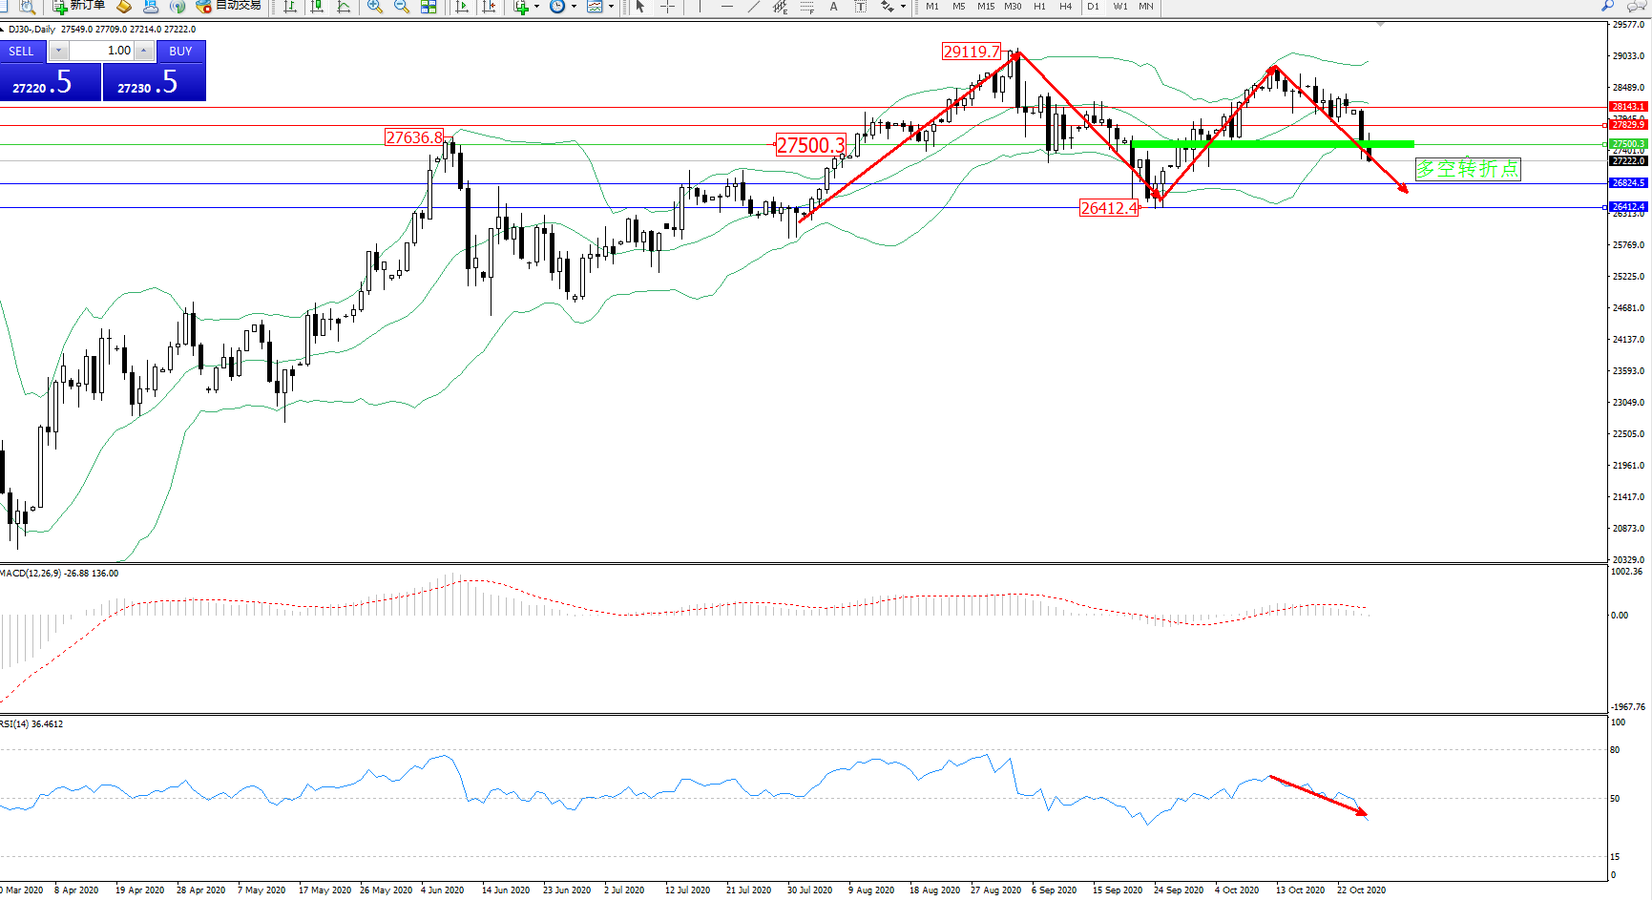Open the periods clock dropdown arrow
The width and height of the screenshot is (1652, 900).
(x=574, y=7)
